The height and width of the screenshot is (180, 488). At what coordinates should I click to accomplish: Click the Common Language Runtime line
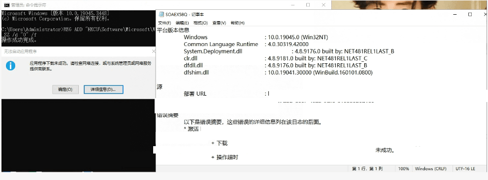coord(246,44)
